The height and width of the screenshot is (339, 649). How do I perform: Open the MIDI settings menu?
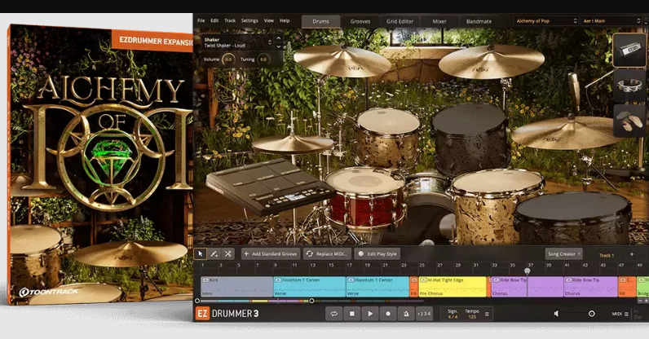coord(620,314)
